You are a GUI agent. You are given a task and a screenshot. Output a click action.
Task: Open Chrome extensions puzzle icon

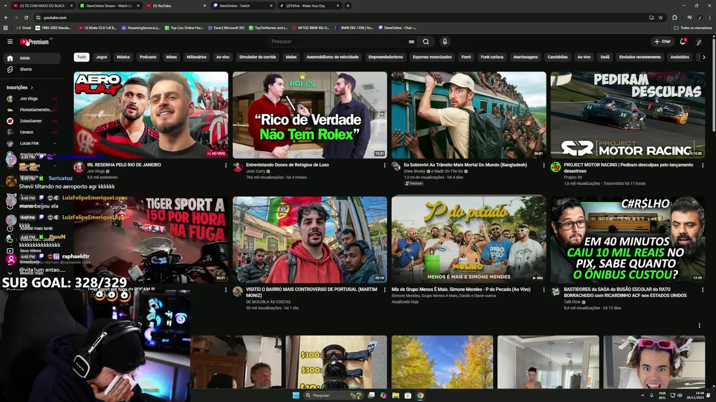point(675,17)
